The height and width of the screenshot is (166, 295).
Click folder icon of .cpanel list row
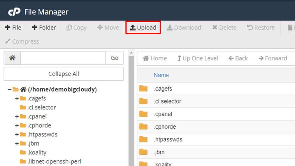click(x=143, y=114)
